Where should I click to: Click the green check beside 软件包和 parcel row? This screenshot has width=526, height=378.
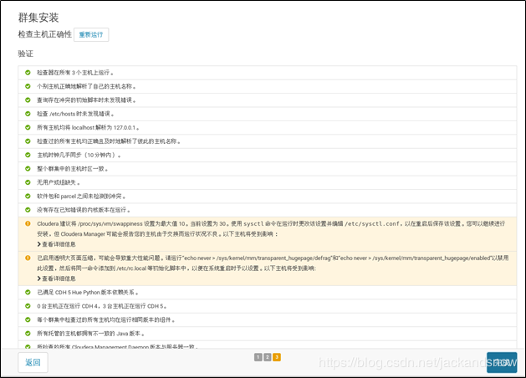pos(28,197)
